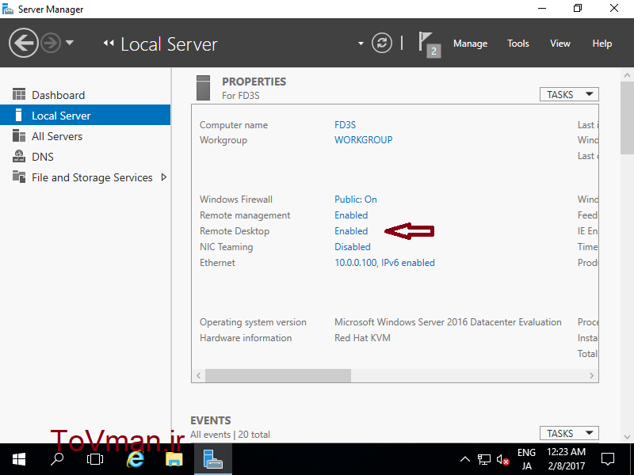This screenshot has height=475, width=634.
Task: Select Local Server in the sidebar
Action: coord(85,116)
